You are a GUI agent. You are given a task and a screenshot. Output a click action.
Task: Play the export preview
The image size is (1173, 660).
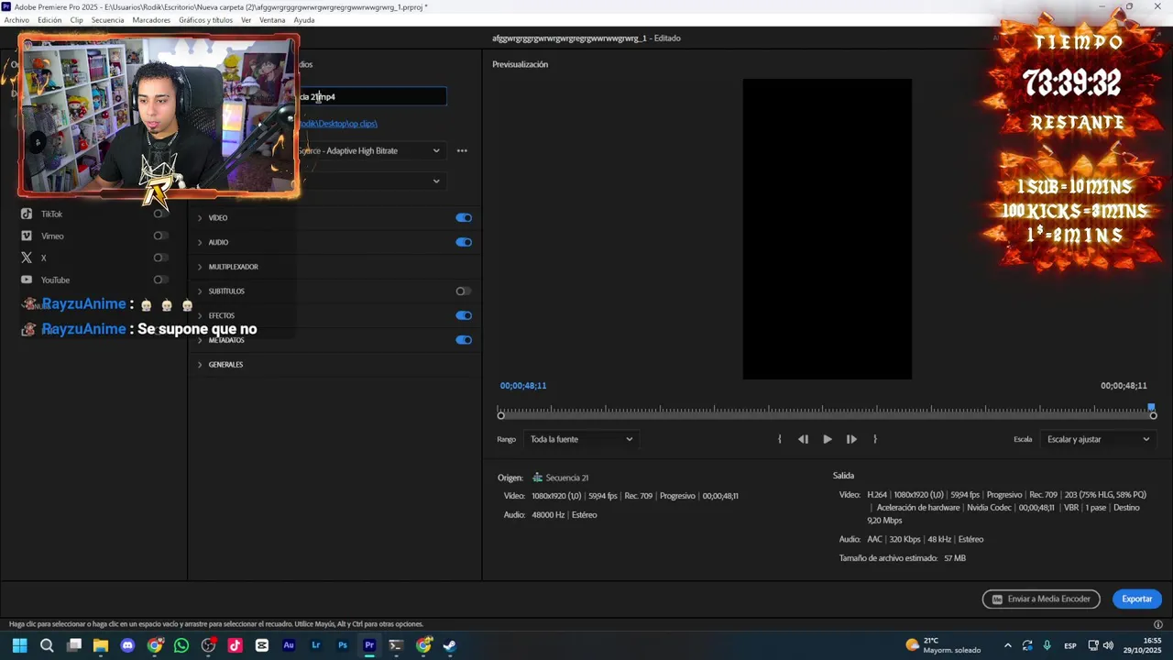828,439
